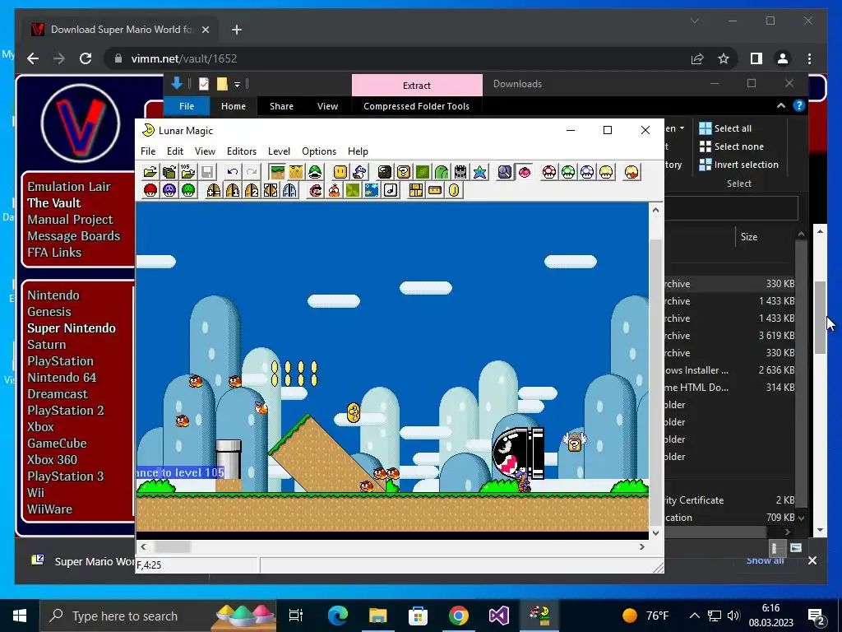Screen dimensions: 842x632
Task: Click the door icon with plus and minus
Action: point(214,190)
